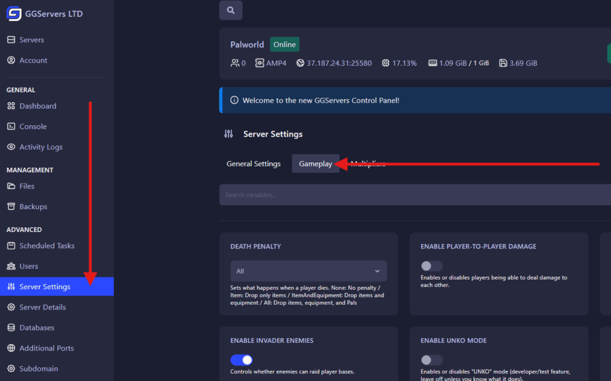Viewport: 611px width, 381px height.
Task: Click the Databases stack icon
Action: coord(11,328)
